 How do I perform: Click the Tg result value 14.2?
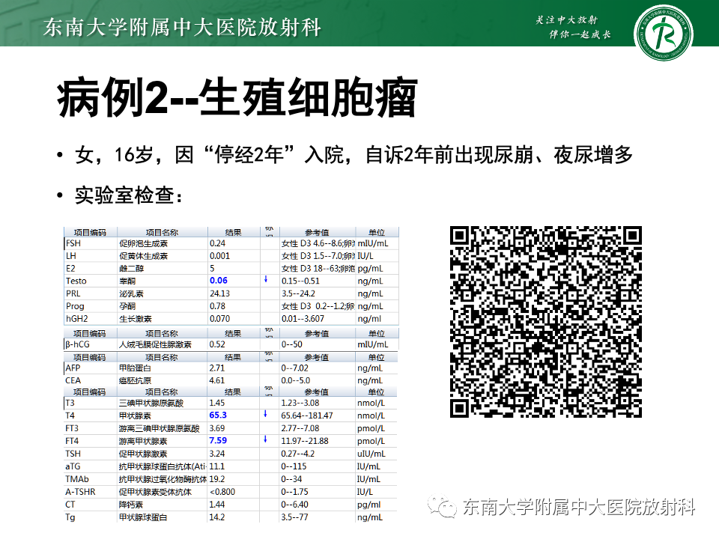click(217, 517)
